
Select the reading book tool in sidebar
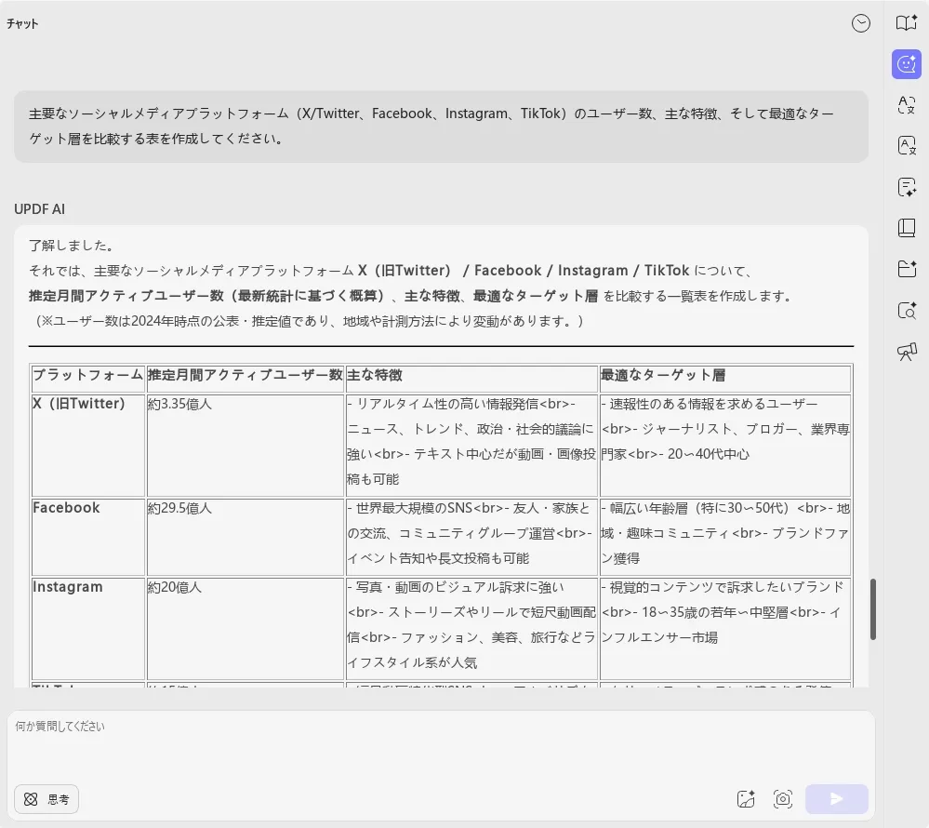click(906, 228)
